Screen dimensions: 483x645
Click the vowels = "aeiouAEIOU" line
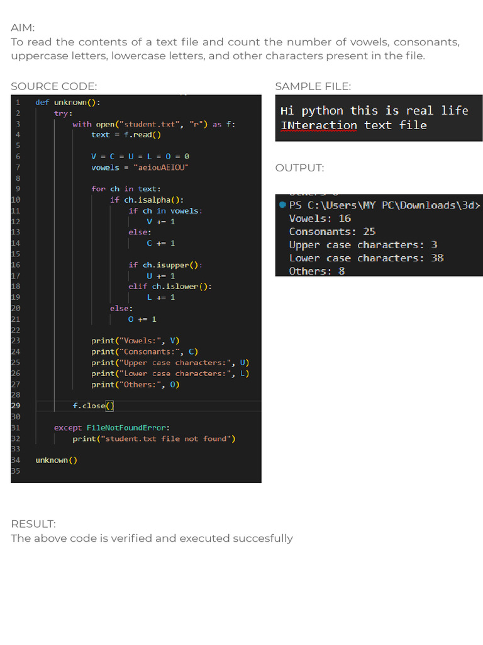point(140,168)
